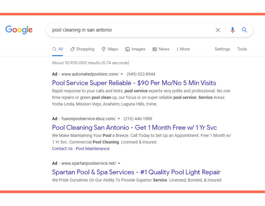Click phone number (949) 922-8944
The height and width of the screenshot is (206, 265).
[x=141, y=74]
